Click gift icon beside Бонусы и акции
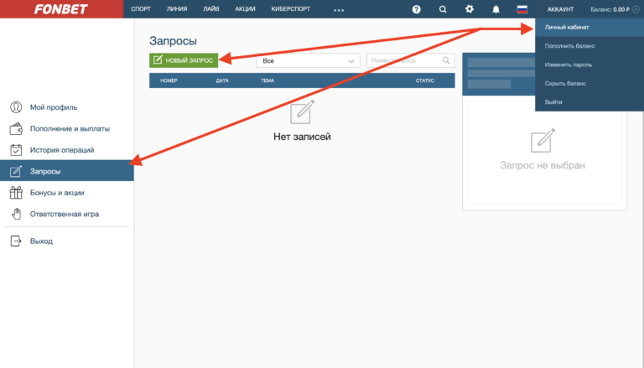Screen dimensions: 644x368 click(16, 192)
